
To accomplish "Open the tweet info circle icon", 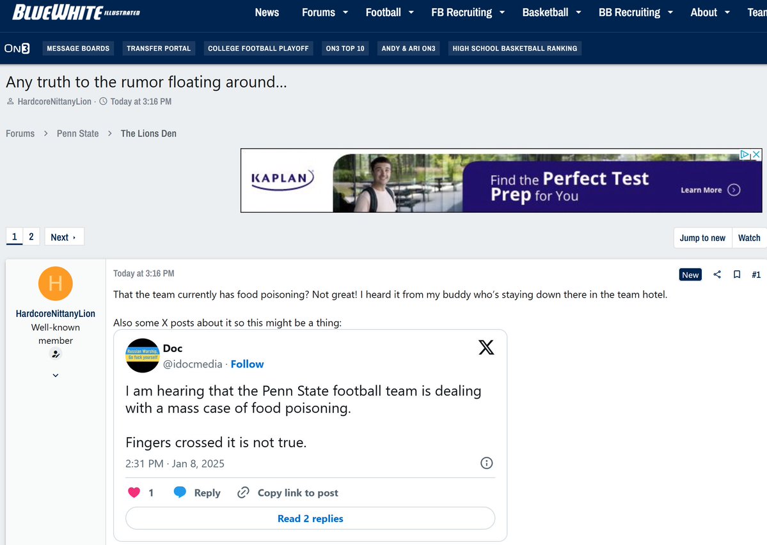I will 487,463.
